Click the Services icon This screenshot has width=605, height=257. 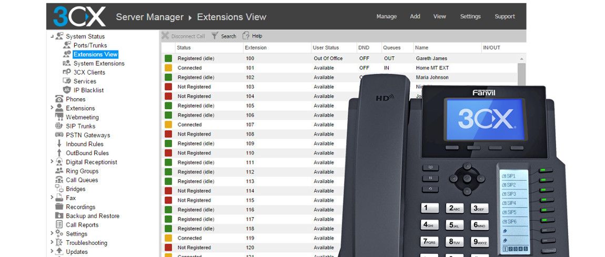coord(67,81)
